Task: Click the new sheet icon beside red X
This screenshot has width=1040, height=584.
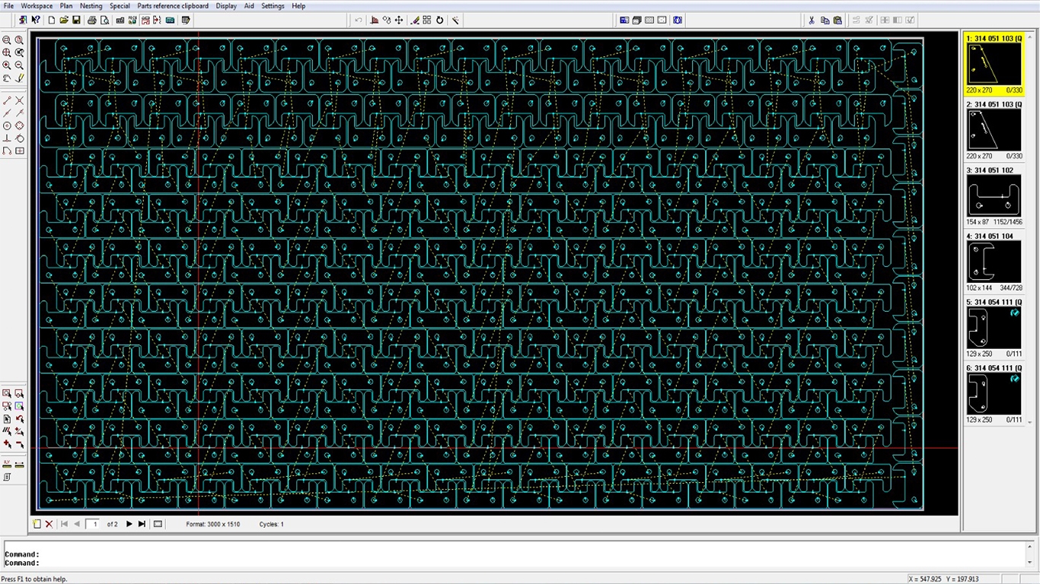Action: [37, 524]
